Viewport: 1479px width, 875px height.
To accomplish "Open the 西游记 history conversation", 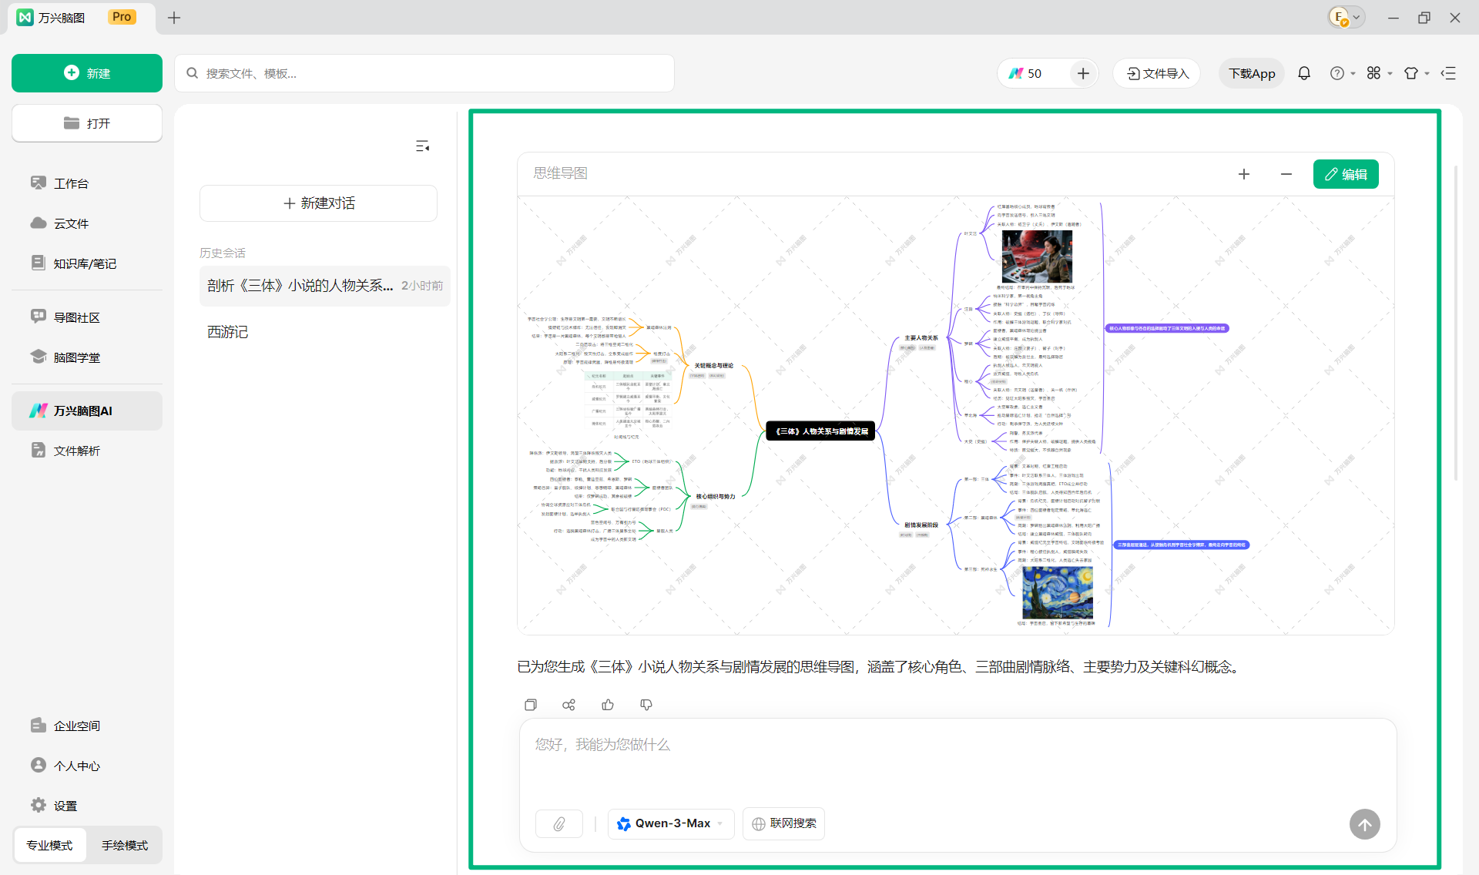I will [x=324, y=332].
